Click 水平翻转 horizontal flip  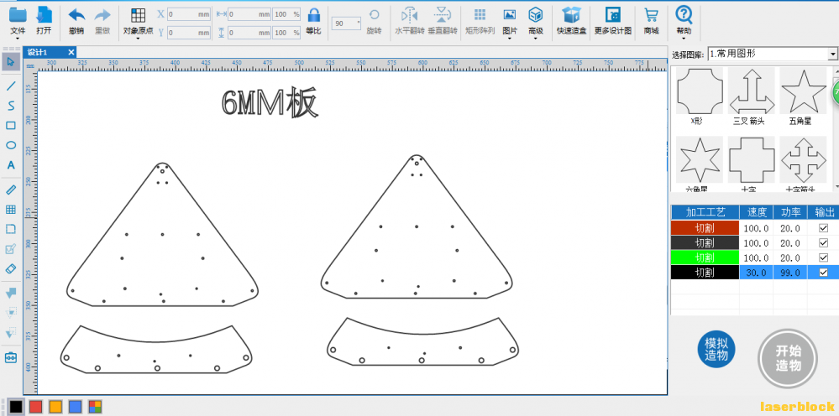410,20
